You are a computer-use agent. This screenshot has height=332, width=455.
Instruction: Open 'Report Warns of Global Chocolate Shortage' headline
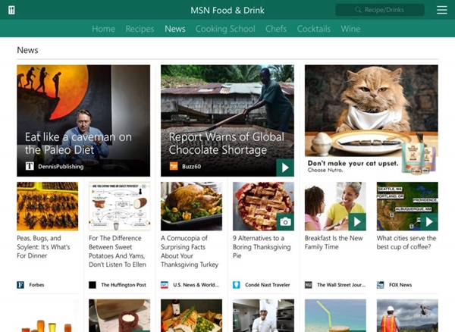pyautogui.click(x=226, y=143)
